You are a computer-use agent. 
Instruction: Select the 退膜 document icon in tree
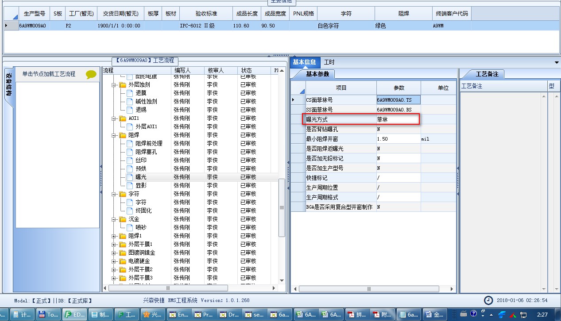[129, 93]
